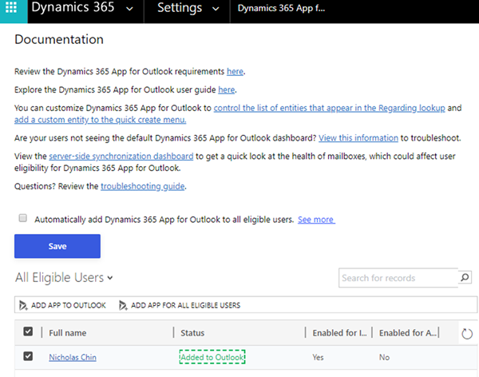This screenshot has height=377, width=479.
Task: Click Add App for All Eligible Users
Action: tap(179, 305)
